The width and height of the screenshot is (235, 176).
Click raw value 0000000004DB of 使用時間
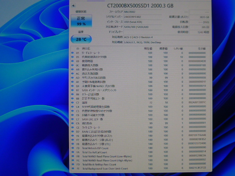point(197,61)
